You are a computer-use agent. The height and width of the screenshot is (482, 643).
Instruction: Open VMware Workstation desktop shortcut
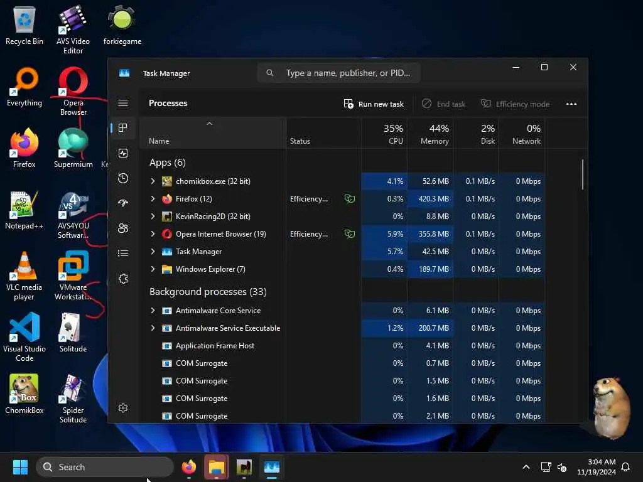click(73, 276)
